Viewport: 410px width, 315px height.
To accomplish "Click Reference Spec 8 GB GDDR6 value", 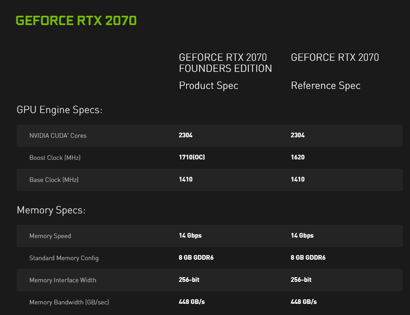I will coord(308,258).
